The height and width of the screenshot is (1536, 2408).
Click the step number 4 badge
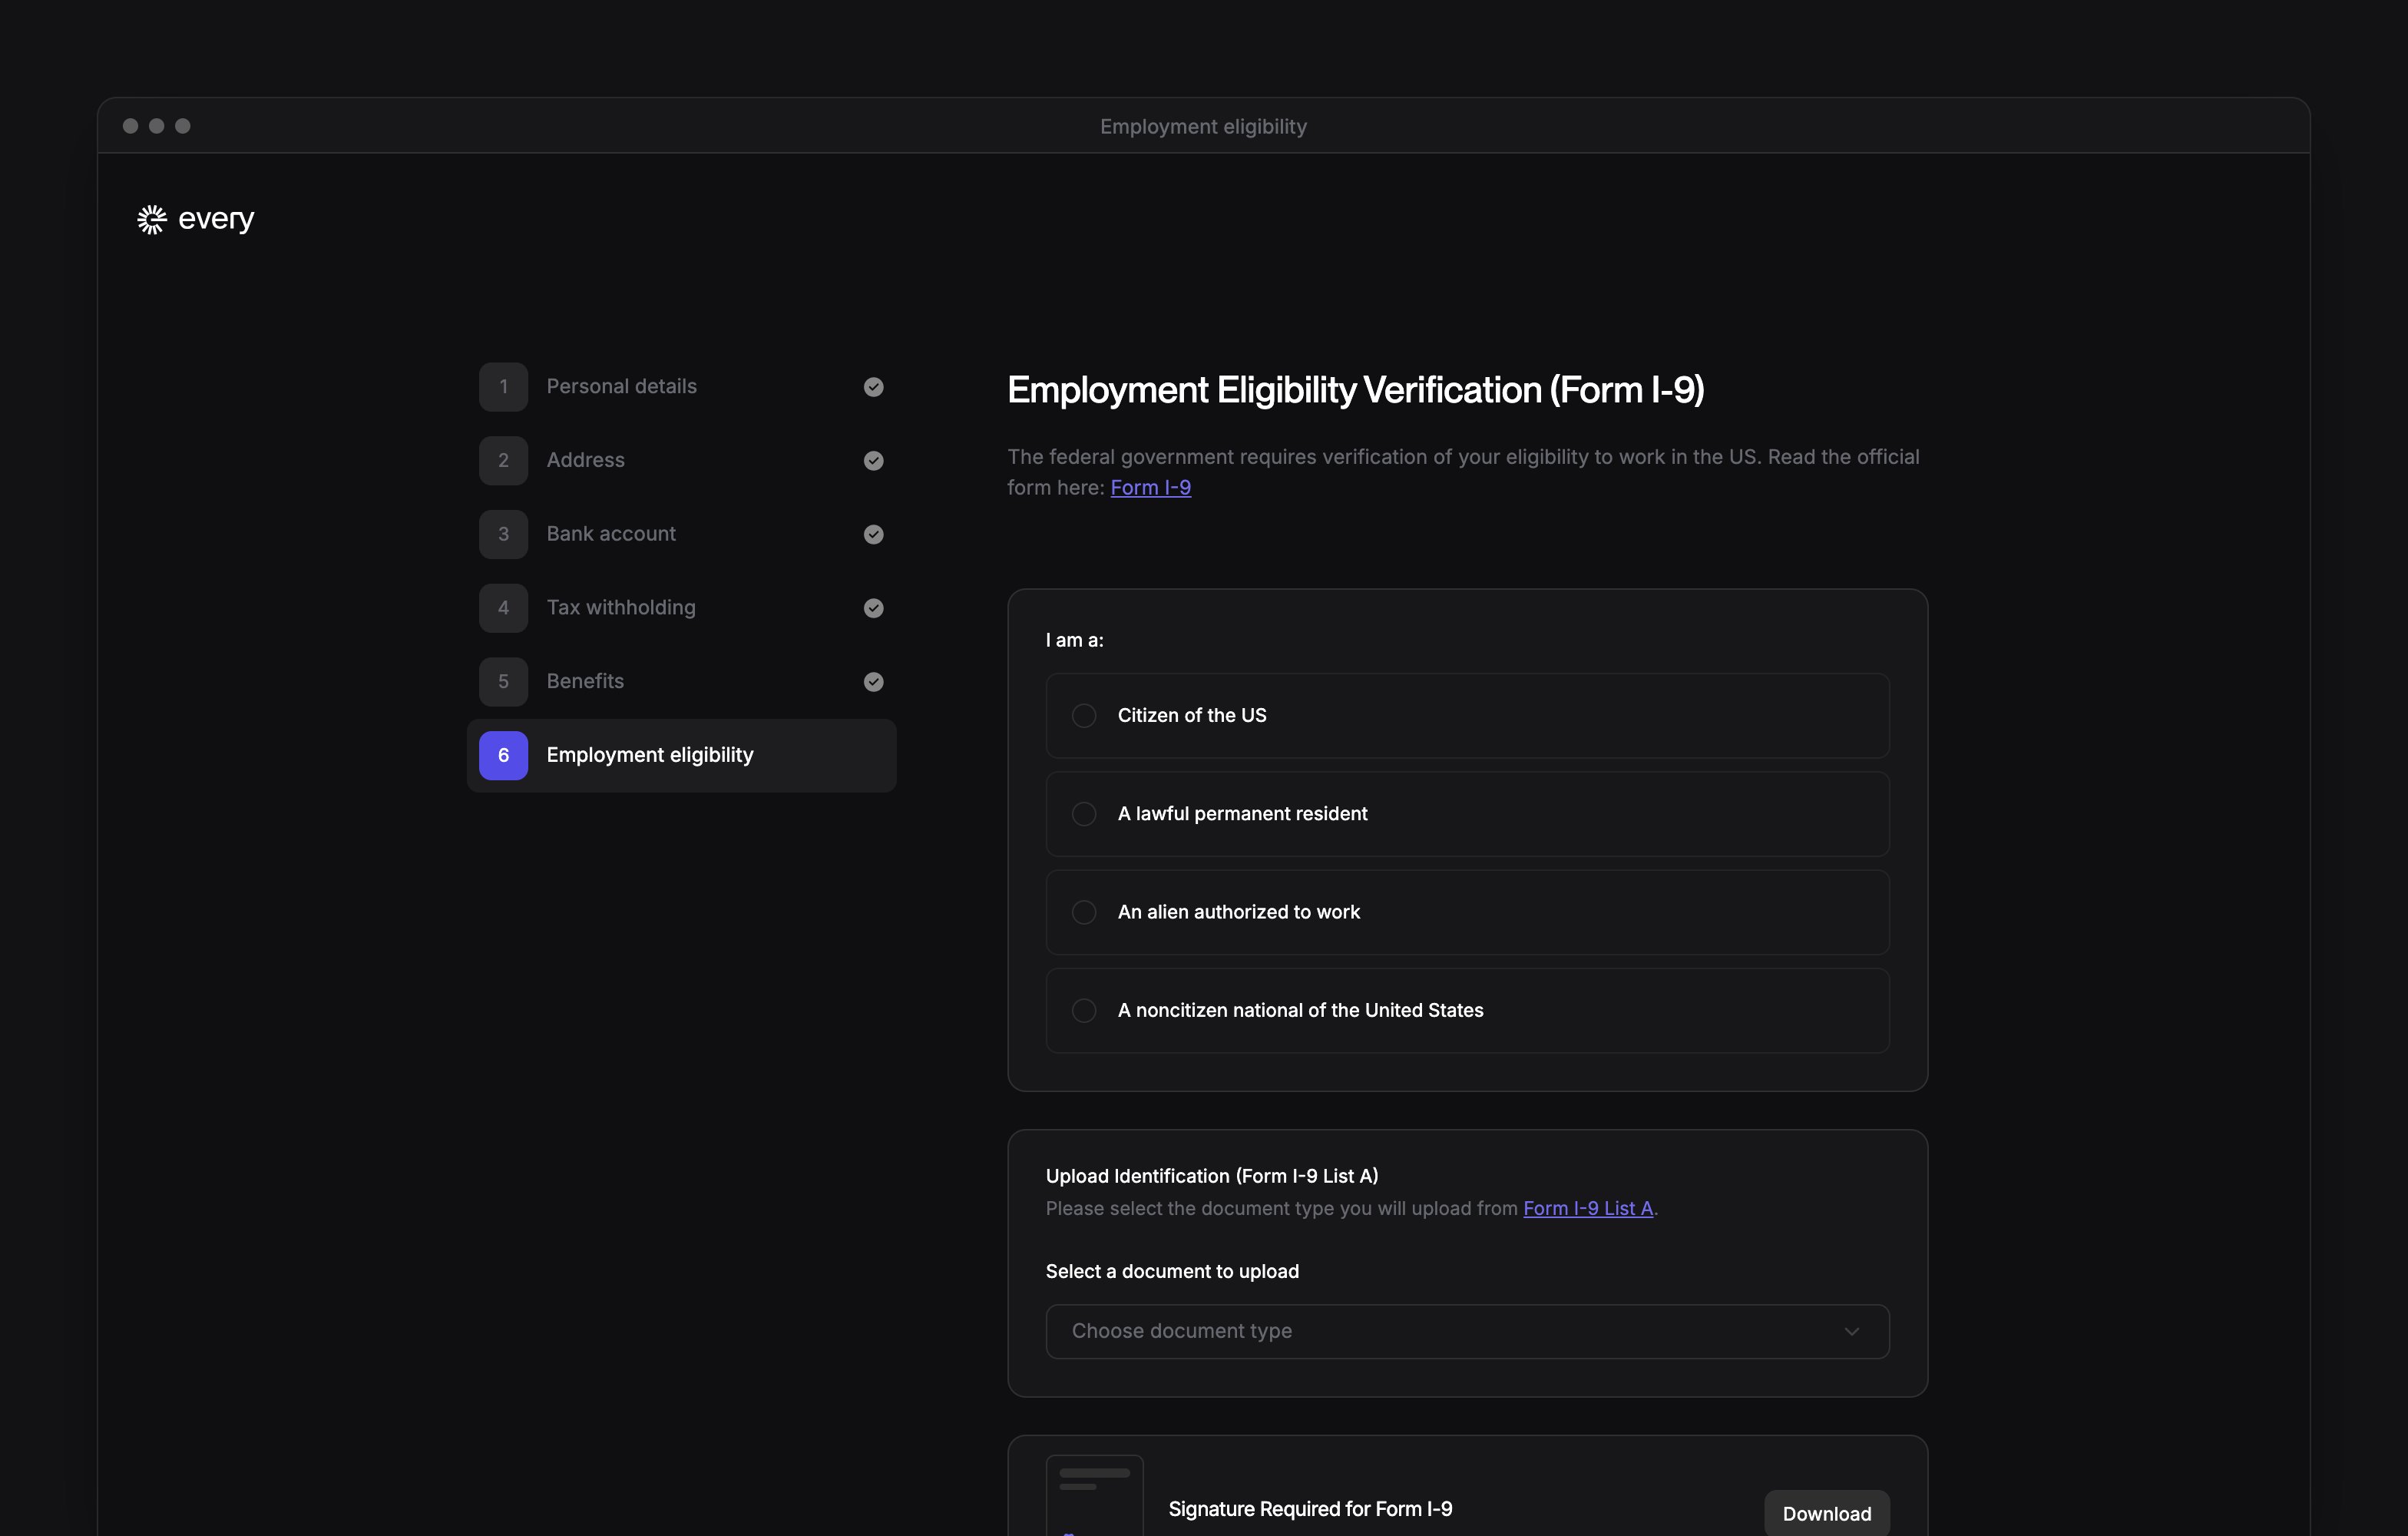[503, 608]
